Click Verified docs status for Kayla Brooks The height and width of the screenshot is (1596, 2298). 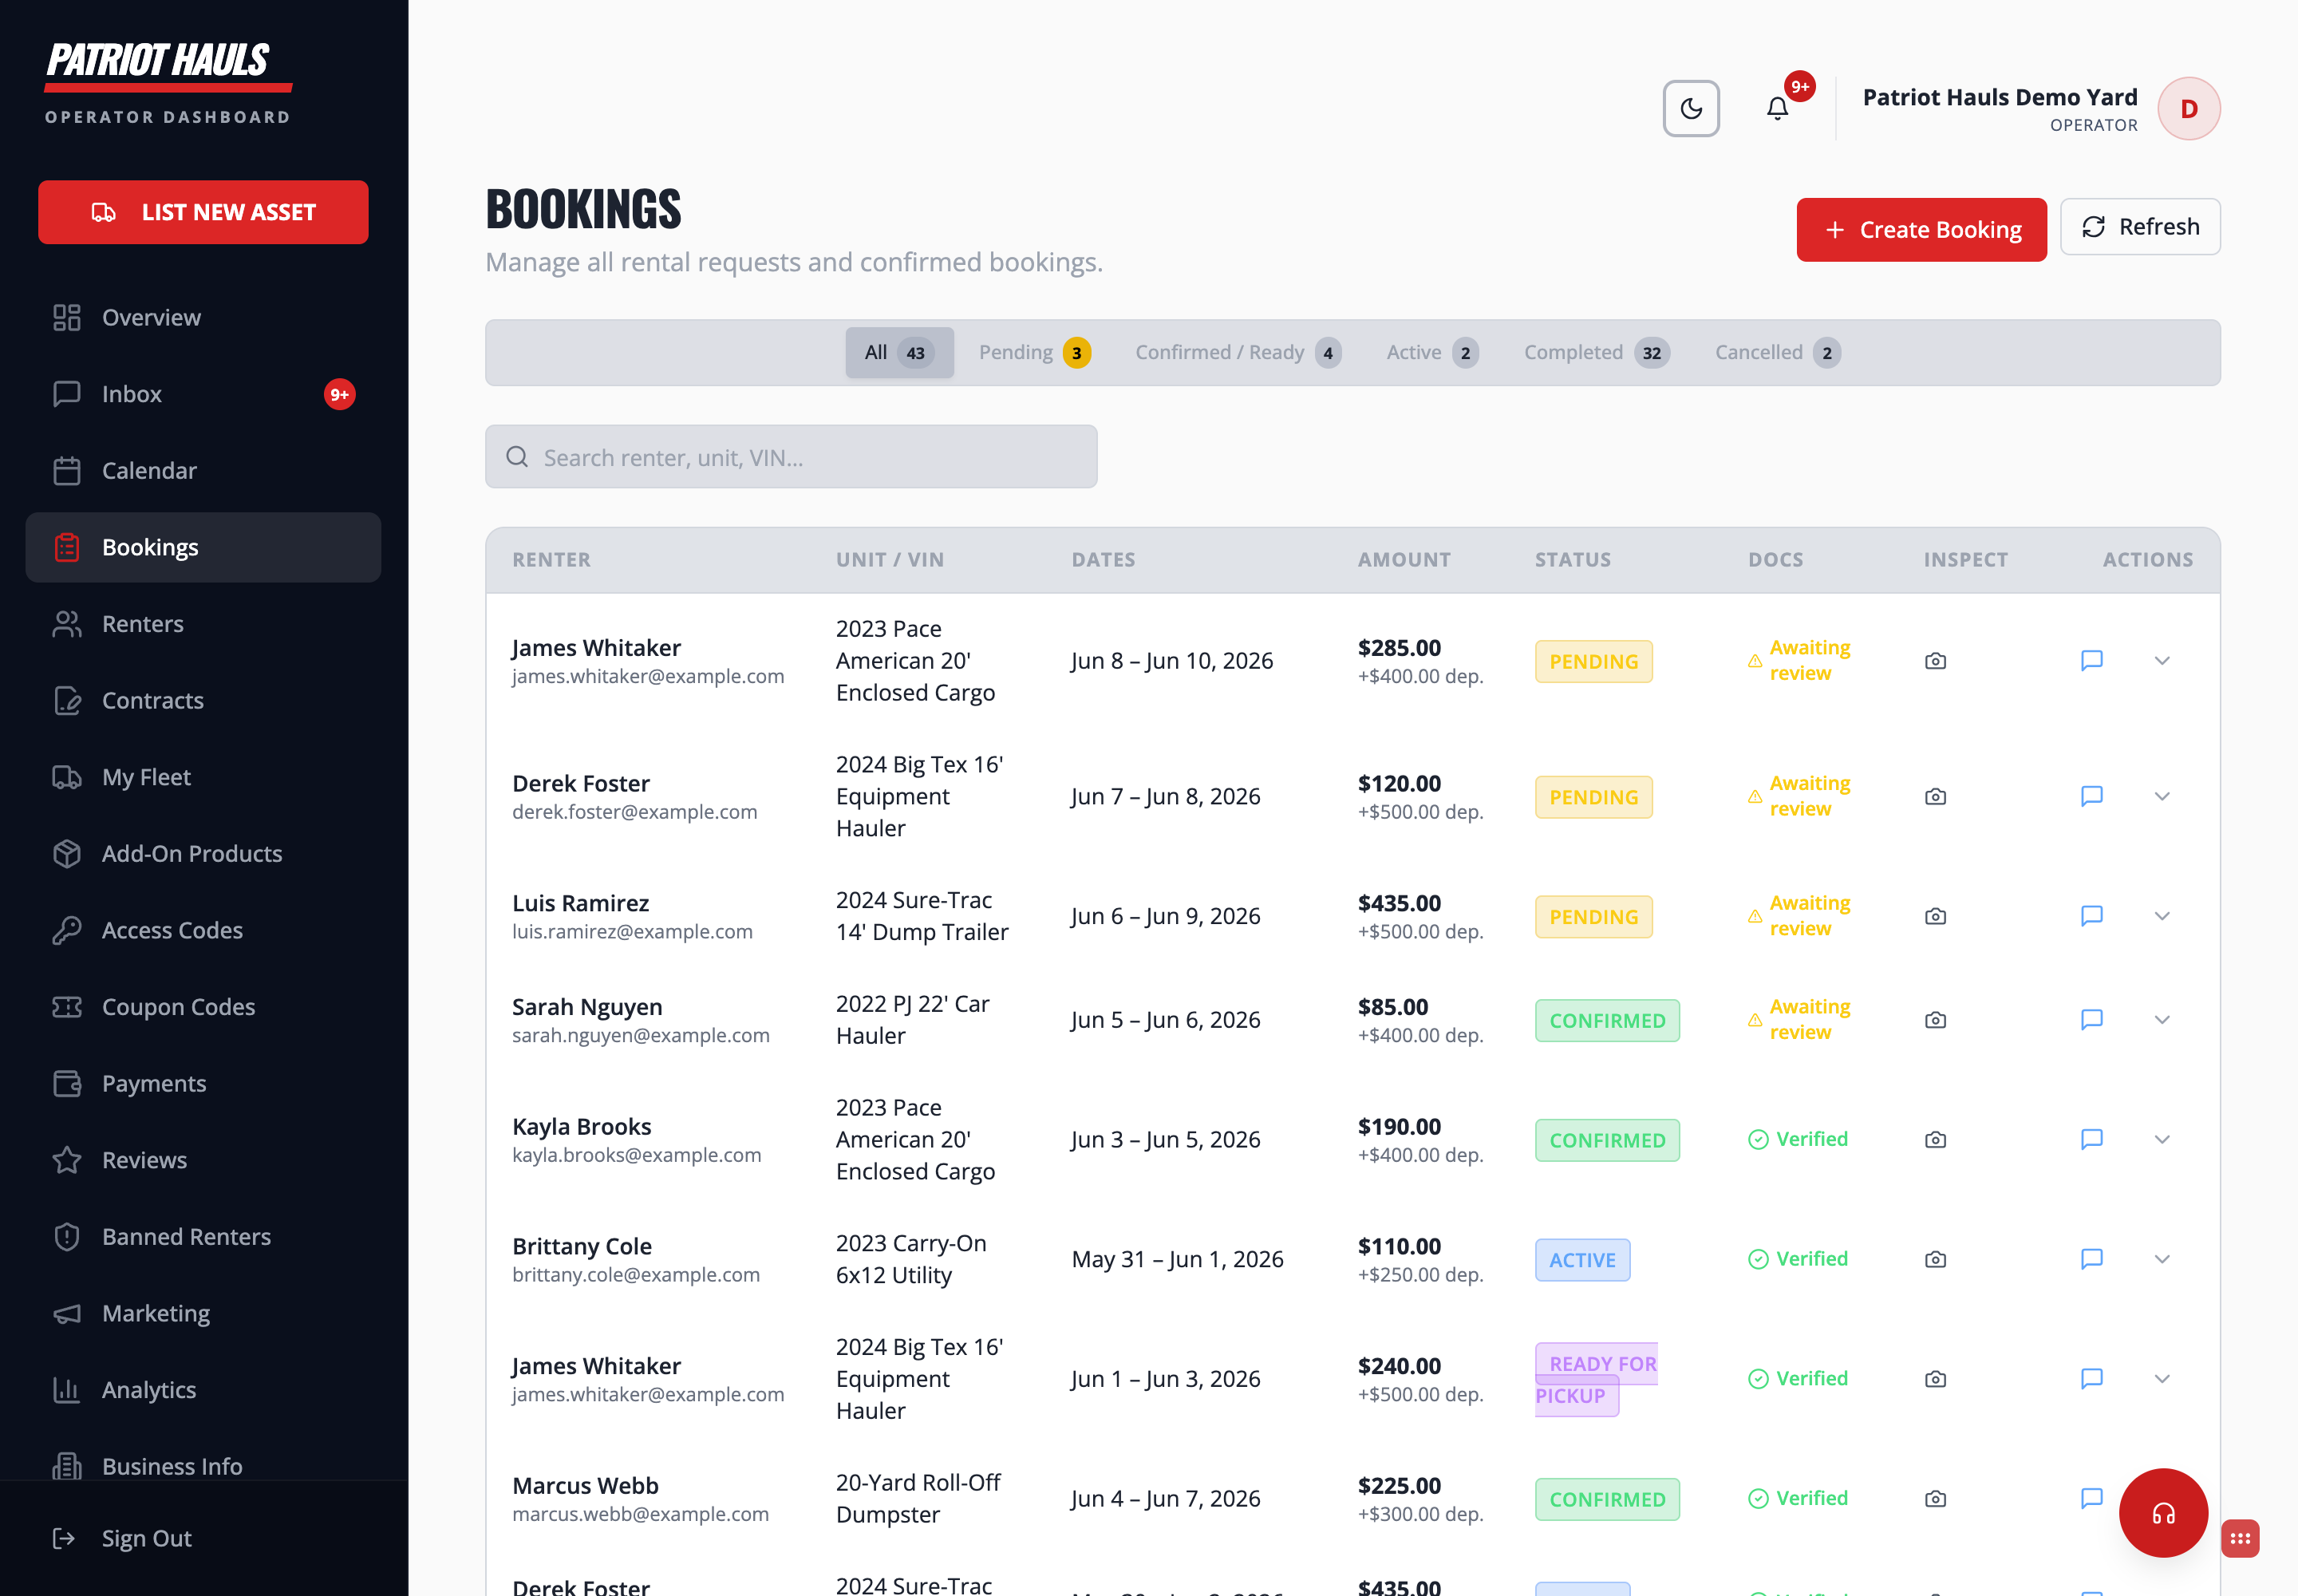tap(1798, 1140)
